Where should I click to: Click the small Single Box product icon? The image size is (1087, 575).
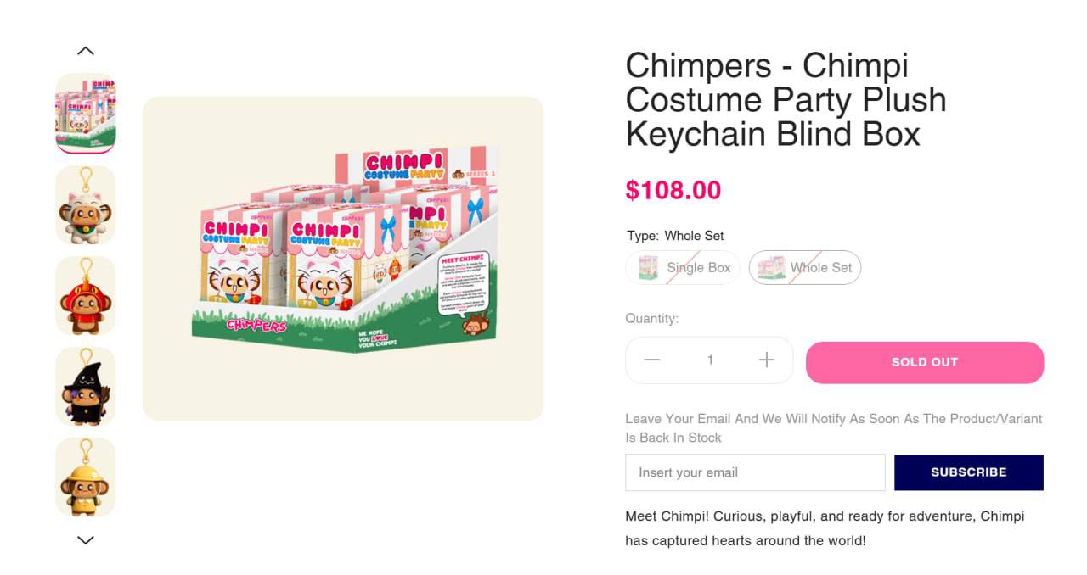point(648,267)
